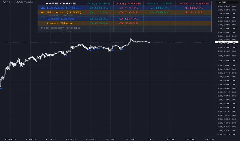Click the 18:00 time axis label
This screenshot has height=141, width=240.
[x=170, y=139]
